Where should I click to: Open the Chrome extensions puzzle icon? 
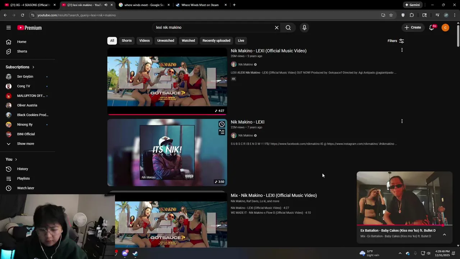click(x=412, y=15)
